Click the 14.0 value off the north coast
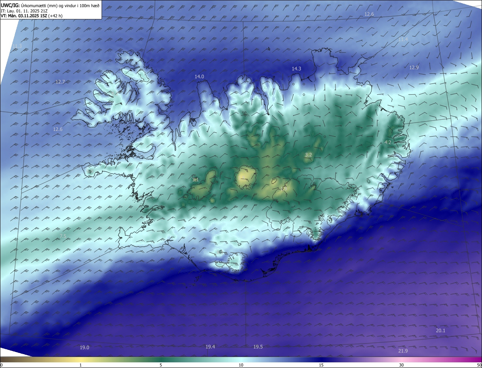This screenshot has width=482, height=368. pyautogui.click(x=199, y=76)
